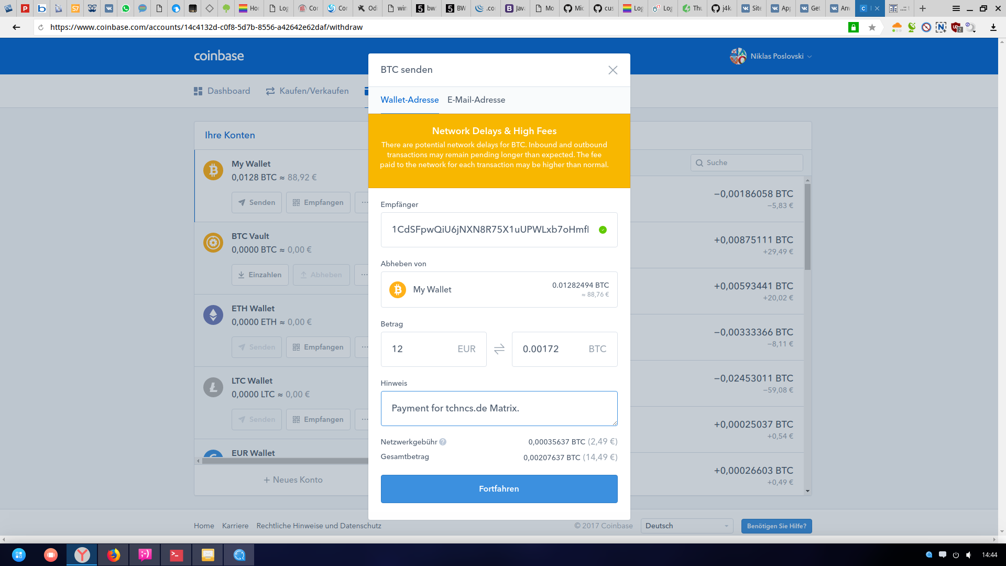Click the browser download arrow icon
The image size is (1006, 566).
[x=993, y=27]
